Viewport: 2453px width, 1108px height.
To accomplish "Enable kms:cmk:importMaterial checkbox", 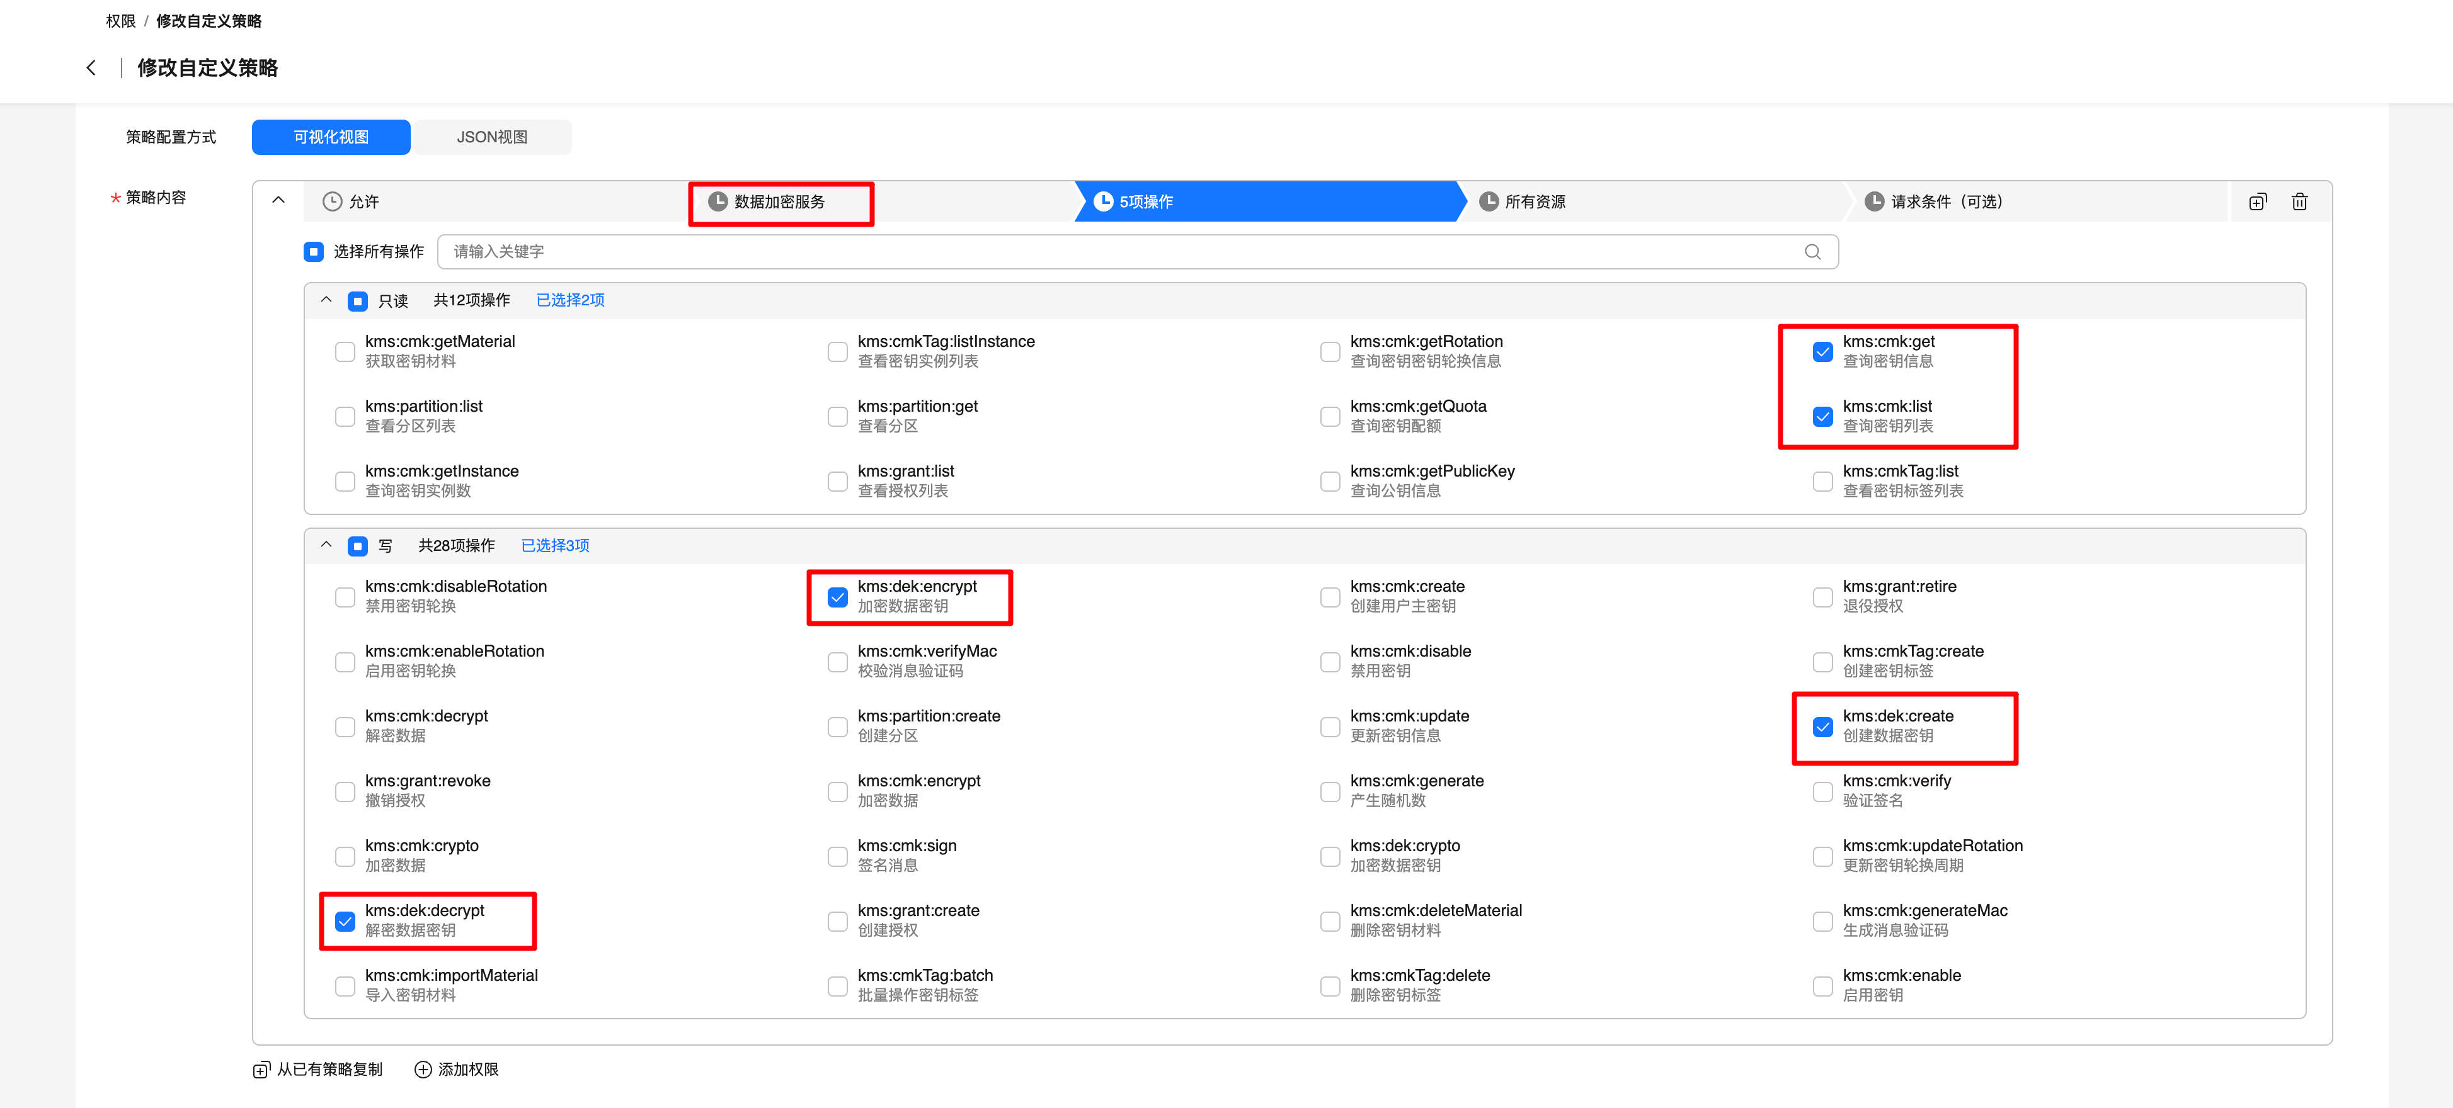I will click(346, 986).
